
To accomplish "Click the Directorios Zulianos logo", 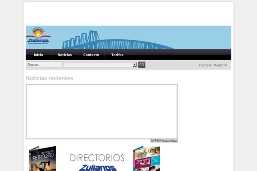I will (38, 37).
